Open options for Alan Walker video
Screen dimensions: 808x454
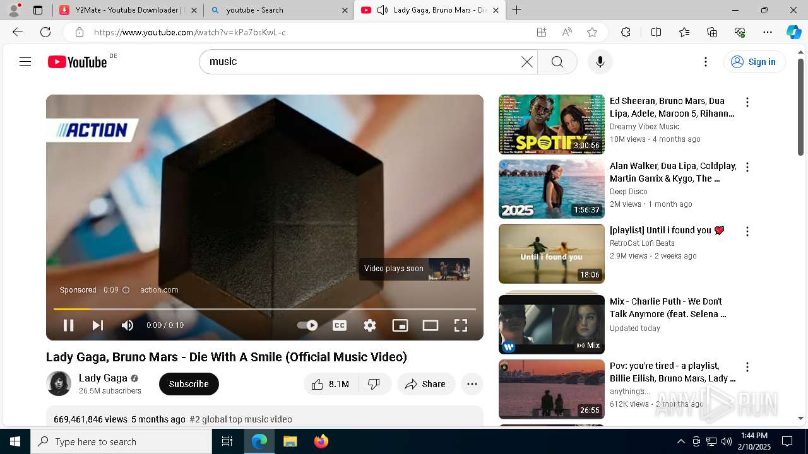pos(747,167)
